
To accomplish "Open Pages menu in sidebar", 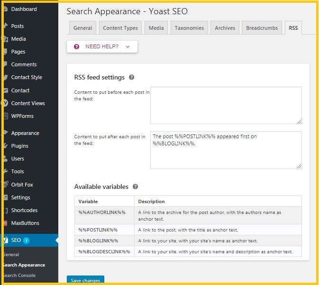I will [18, 52].
